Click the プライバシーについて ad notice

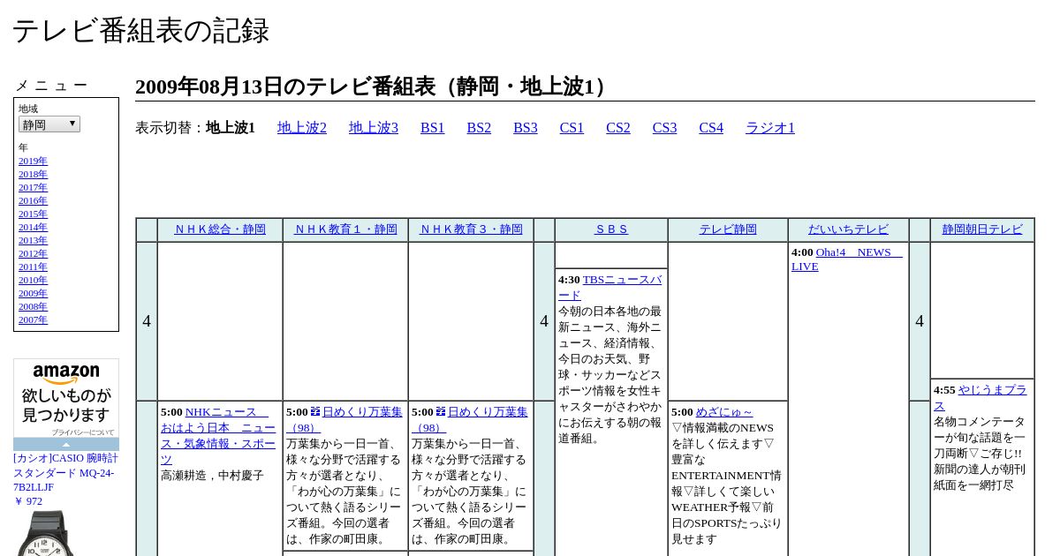pyautogui.click(x=82, y=432)
